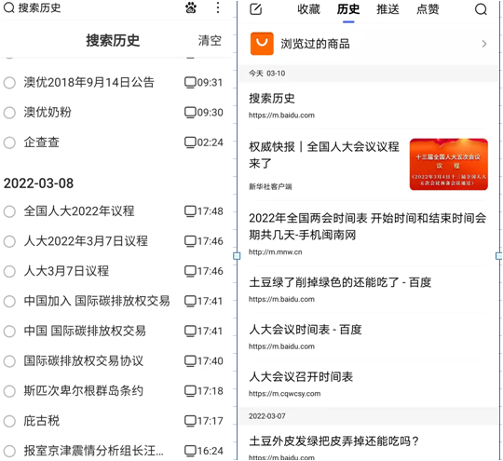Tap the search icon in history tabs

tap(481, 9)
